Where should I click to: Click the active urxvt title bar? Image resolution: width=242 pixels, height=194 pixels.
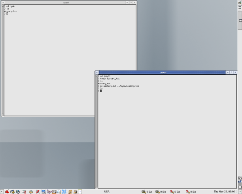point(163,72)
